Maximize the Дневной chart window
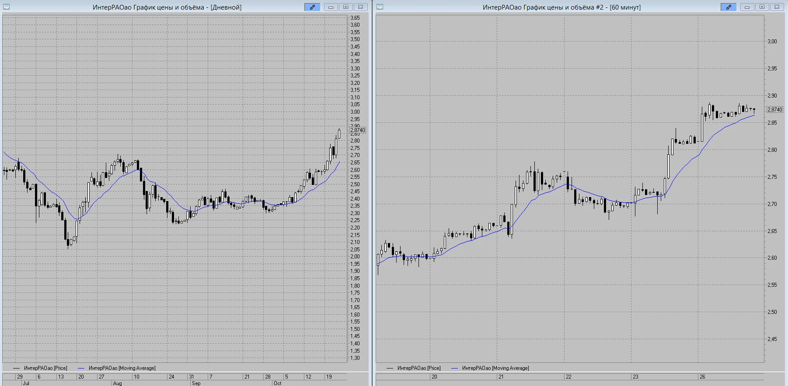This screenshot has height=386, width=788. tap(345, 7)
